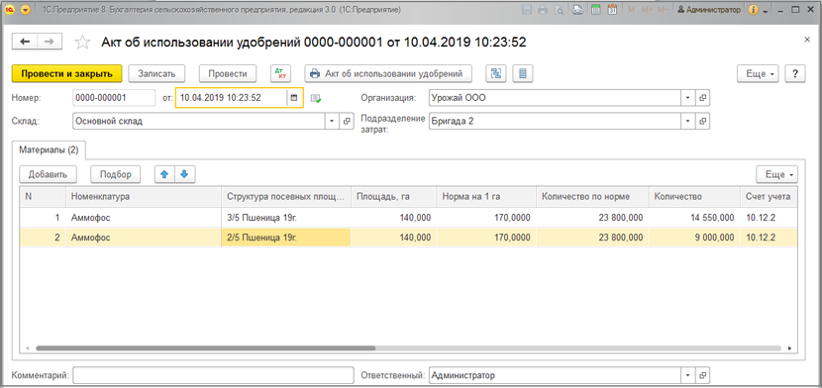Print Акт об использовании удобрений

coord(388,74)
